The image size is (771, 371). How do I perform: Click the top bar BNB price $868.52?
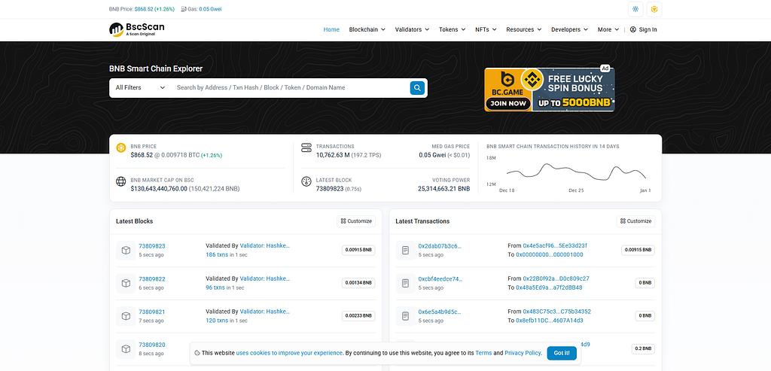tap(143, 9)
